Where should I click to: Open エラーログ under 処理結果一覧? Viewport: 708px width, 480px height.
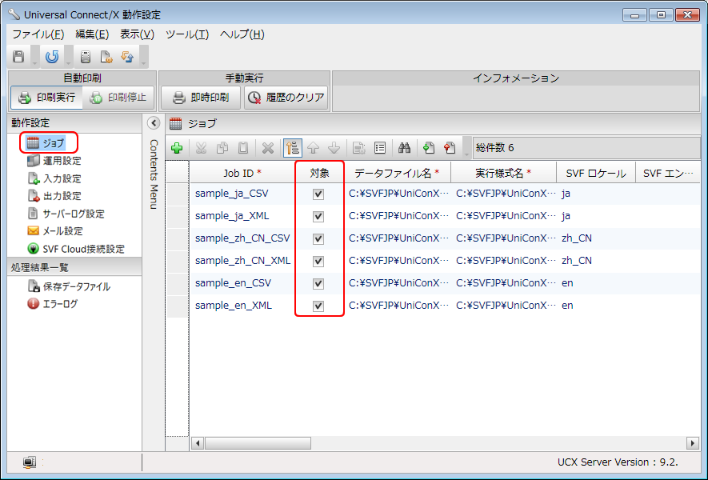point(52,304)
